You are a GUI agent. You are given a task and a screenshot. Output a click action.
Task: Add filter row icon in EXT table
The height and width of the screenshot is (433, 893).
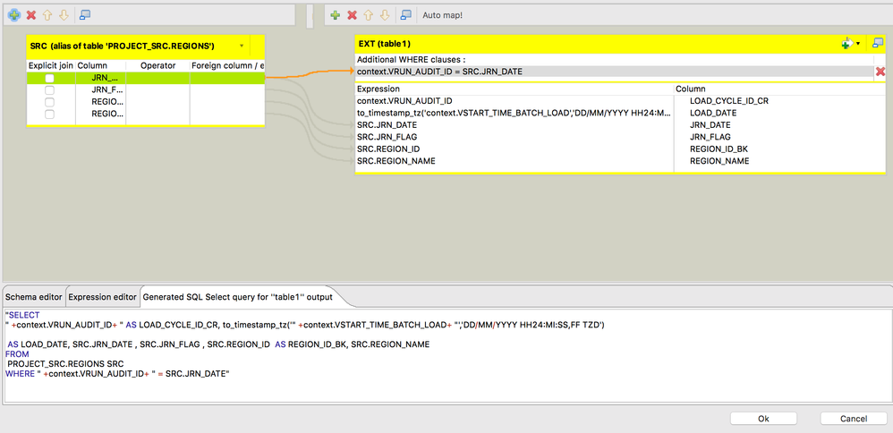coord(846,44)
